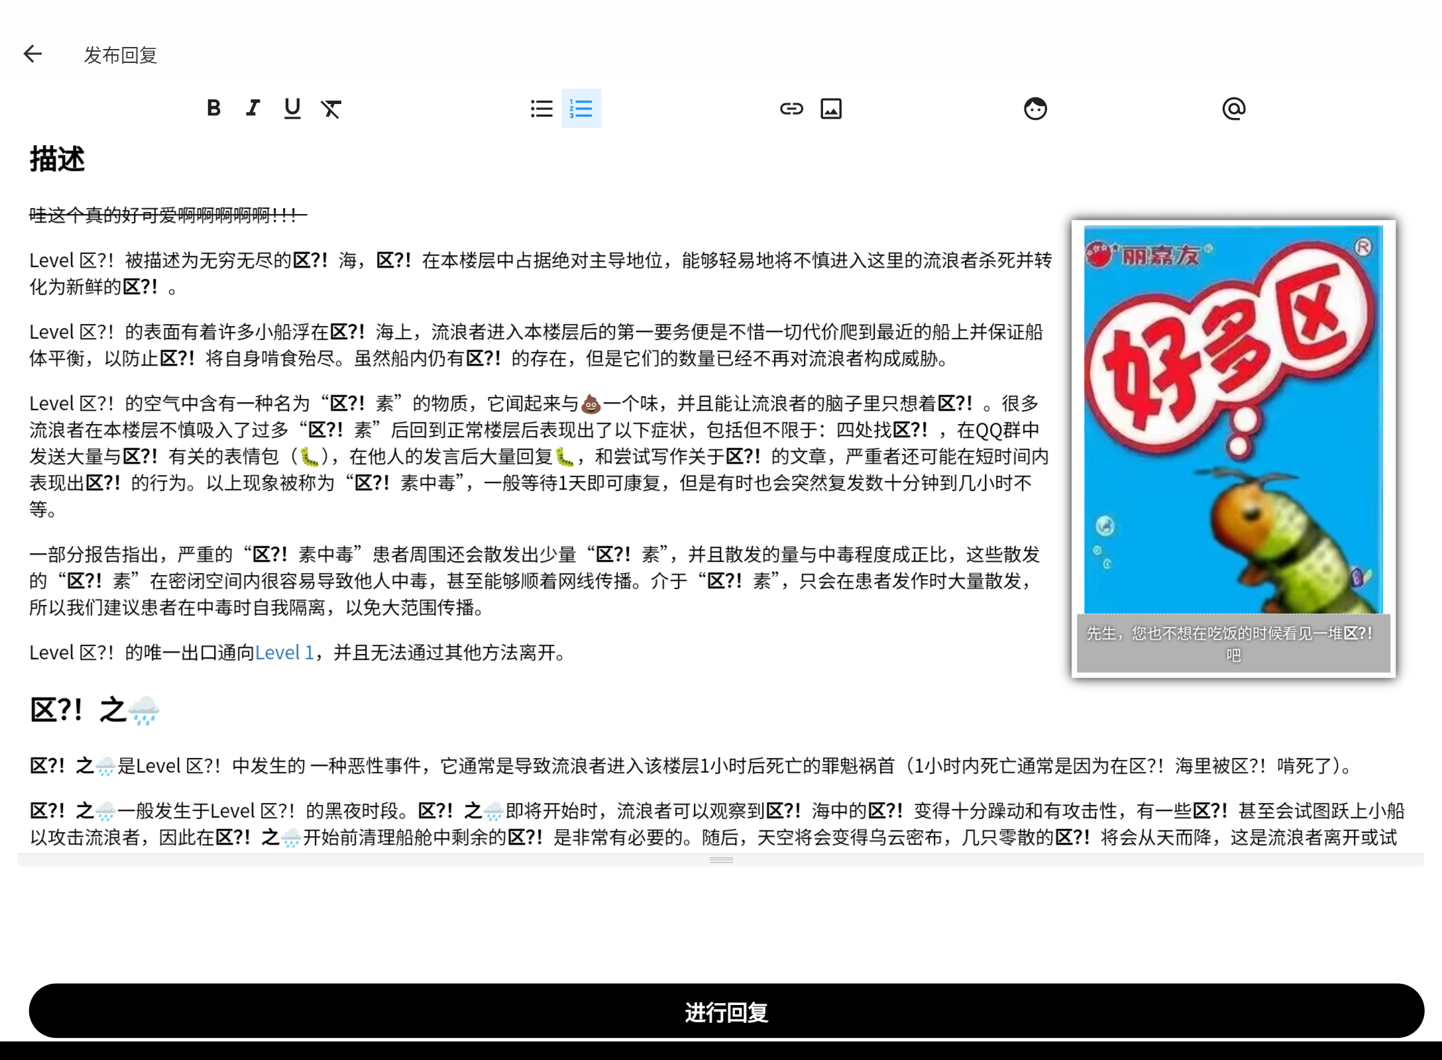
Task: Disable the active numbered list formatting
Action: [x=580, y=108]
